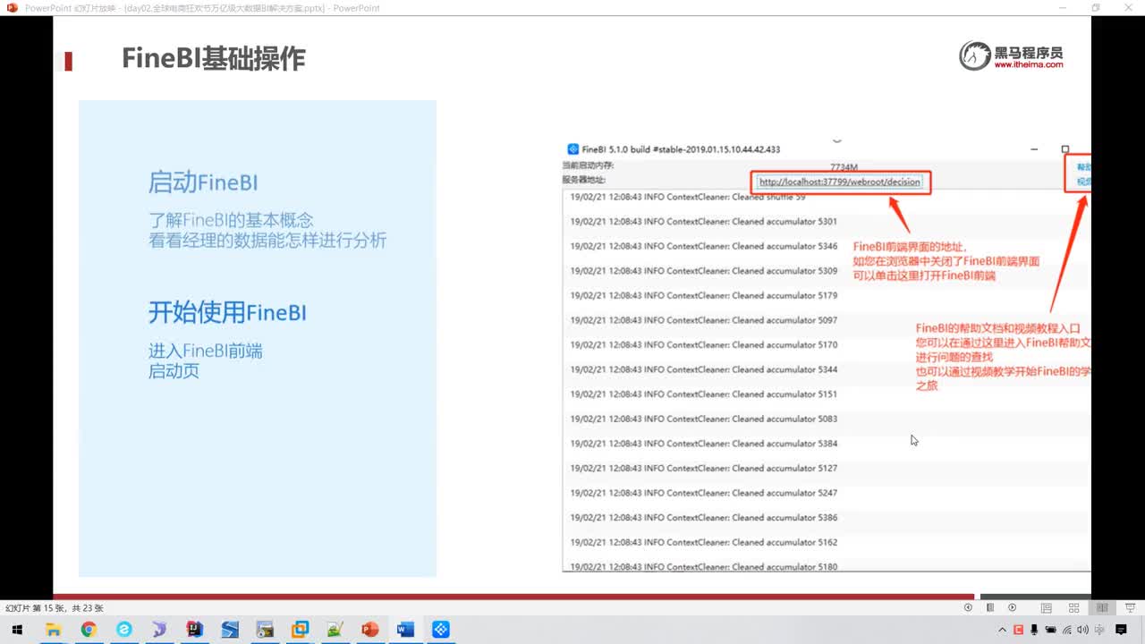
Task: Advance to next slide using status bar arrow
Action: pos(1013,607)
